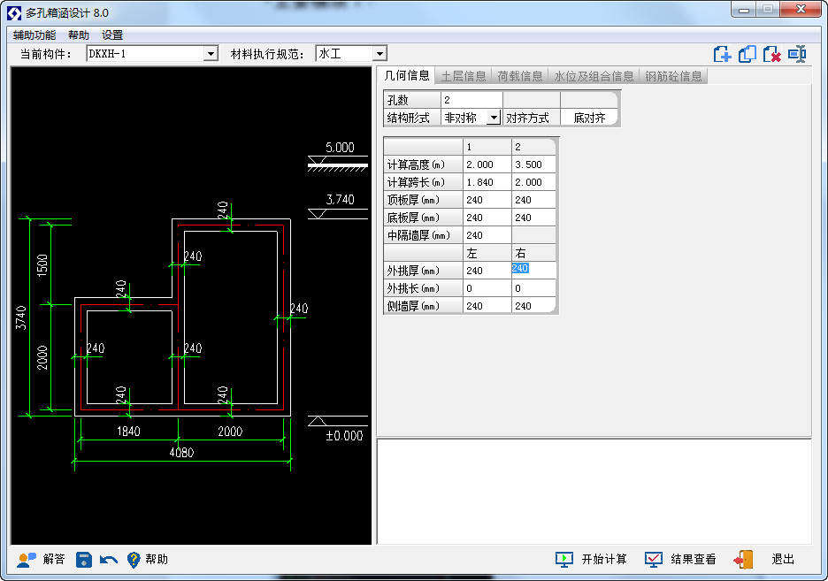This screenshot has height=581, width=828.
Task: Click 计算高度 value 2.000 for hole 1
Action: pyautogui.click(x=487, y=164)
